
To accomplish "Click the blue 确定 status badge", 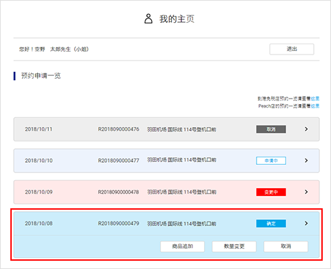I will point(271,223).
